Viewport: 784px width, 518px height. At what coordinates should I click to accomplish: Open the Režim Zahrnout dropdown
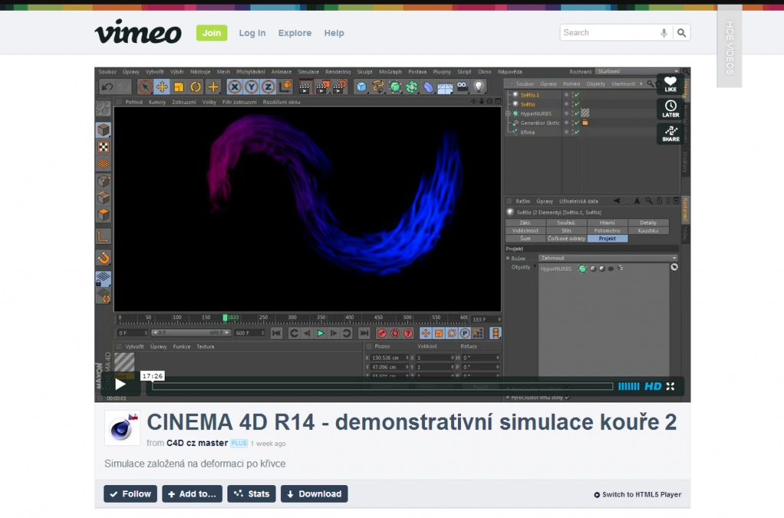(x=608, y=259)
